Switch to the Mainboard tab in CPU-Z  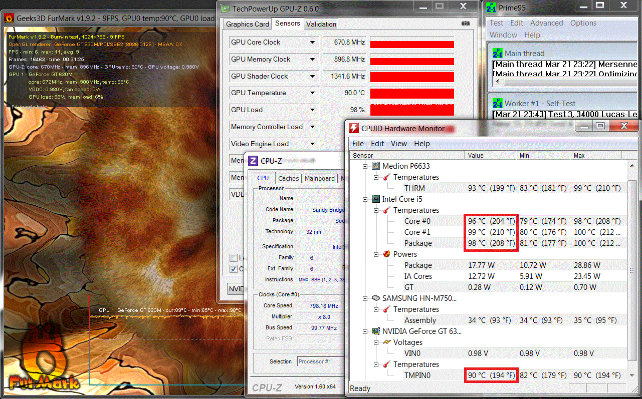coord(320,178)
